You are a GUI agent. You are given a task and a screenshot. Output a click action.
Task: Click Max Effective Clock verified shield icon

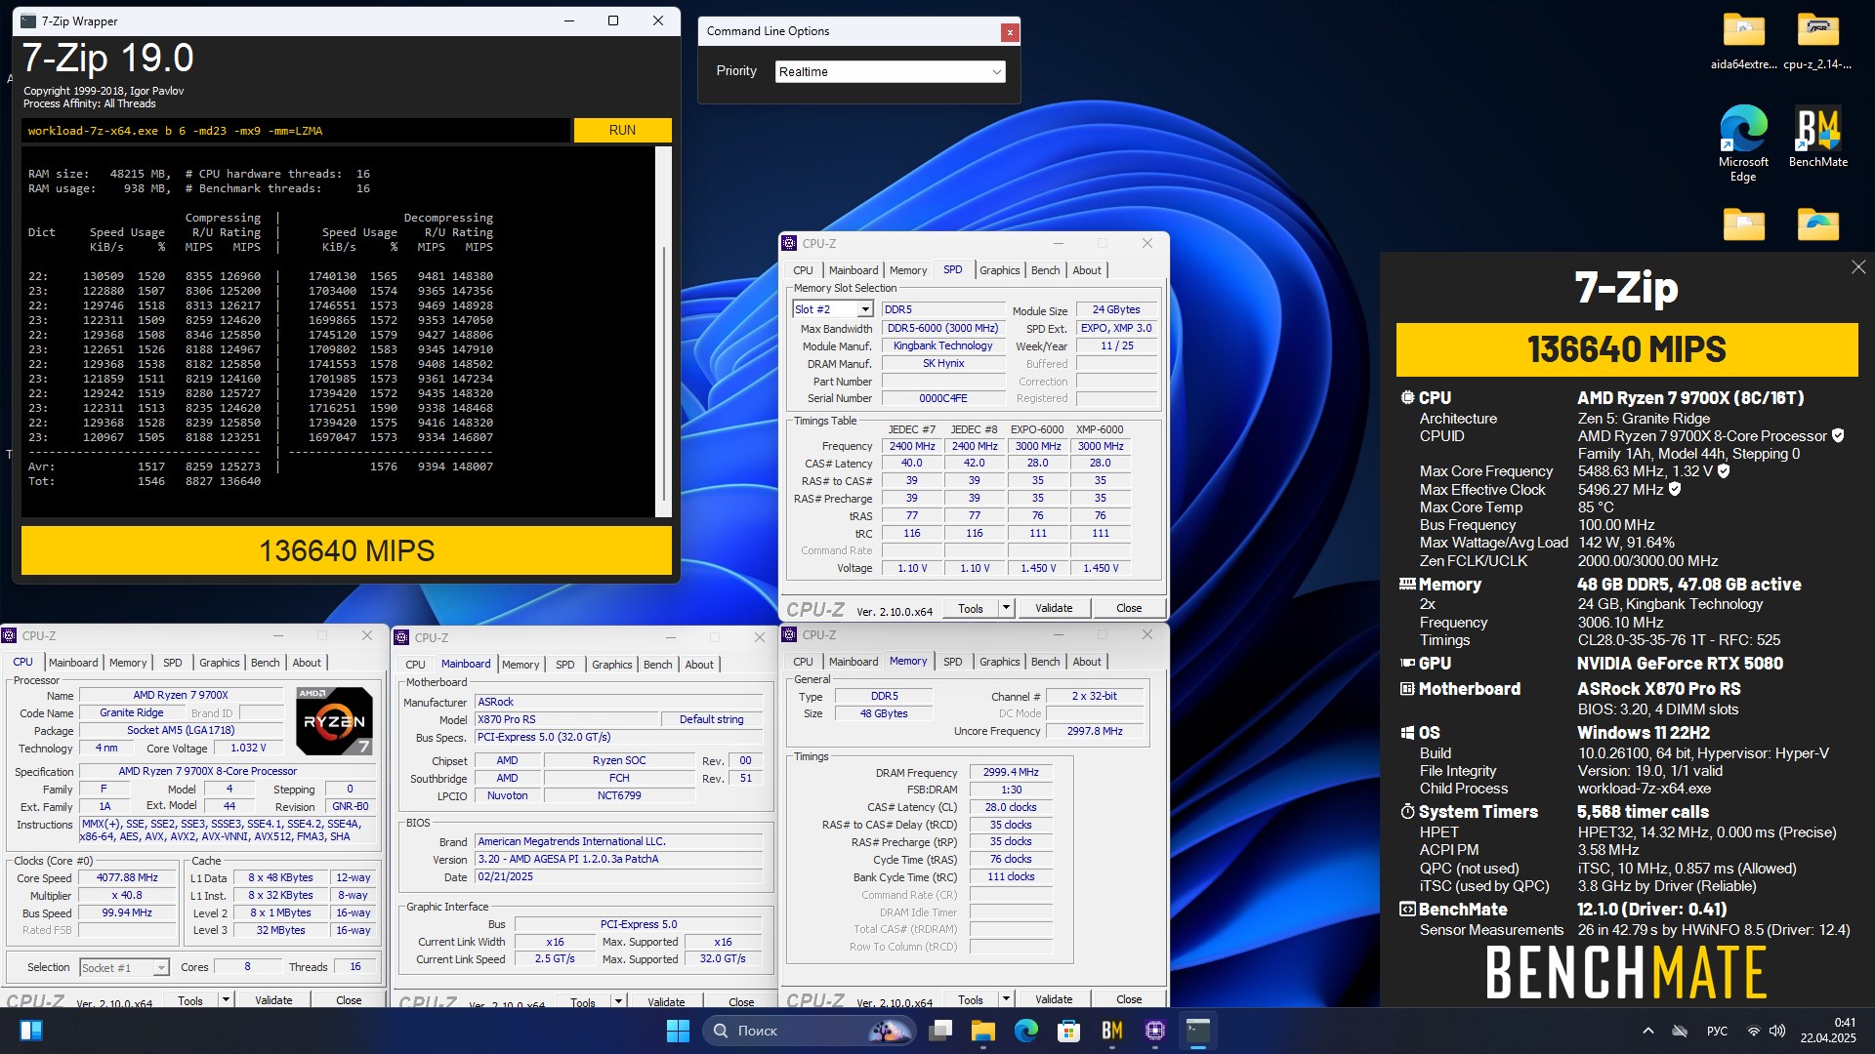tap(1675, 490)
